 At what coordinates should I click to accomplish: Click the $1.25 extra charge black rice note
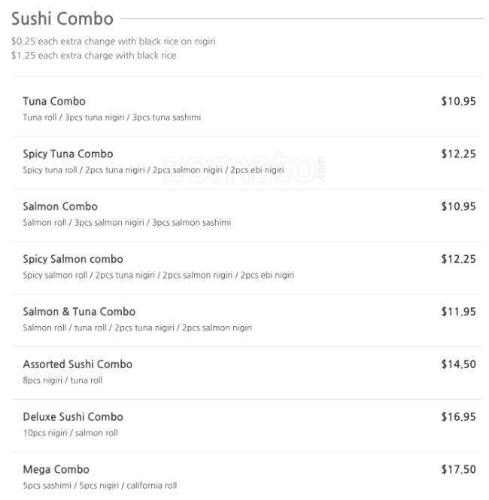coord(93,55)
